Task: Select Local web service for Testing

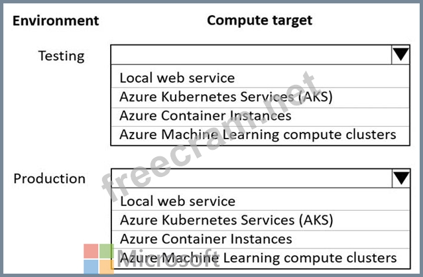Action: [x=177, y=78]
